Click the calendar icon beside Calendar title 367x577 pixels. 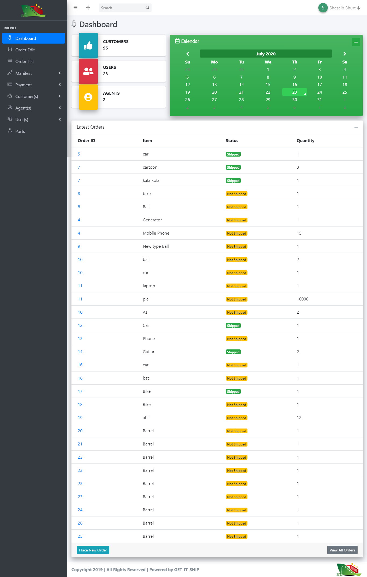coord(177,41)
